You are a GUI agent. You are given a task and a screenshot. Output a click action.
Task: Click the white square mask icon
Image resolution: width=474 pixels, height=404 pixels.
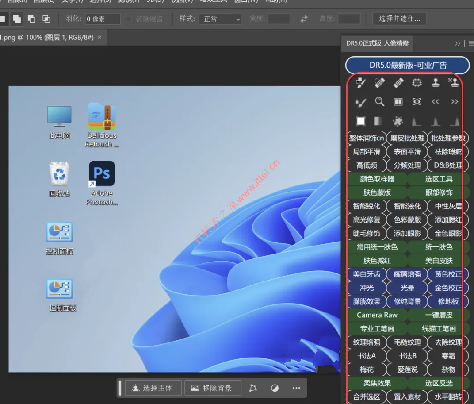click(x=361, y=121)
